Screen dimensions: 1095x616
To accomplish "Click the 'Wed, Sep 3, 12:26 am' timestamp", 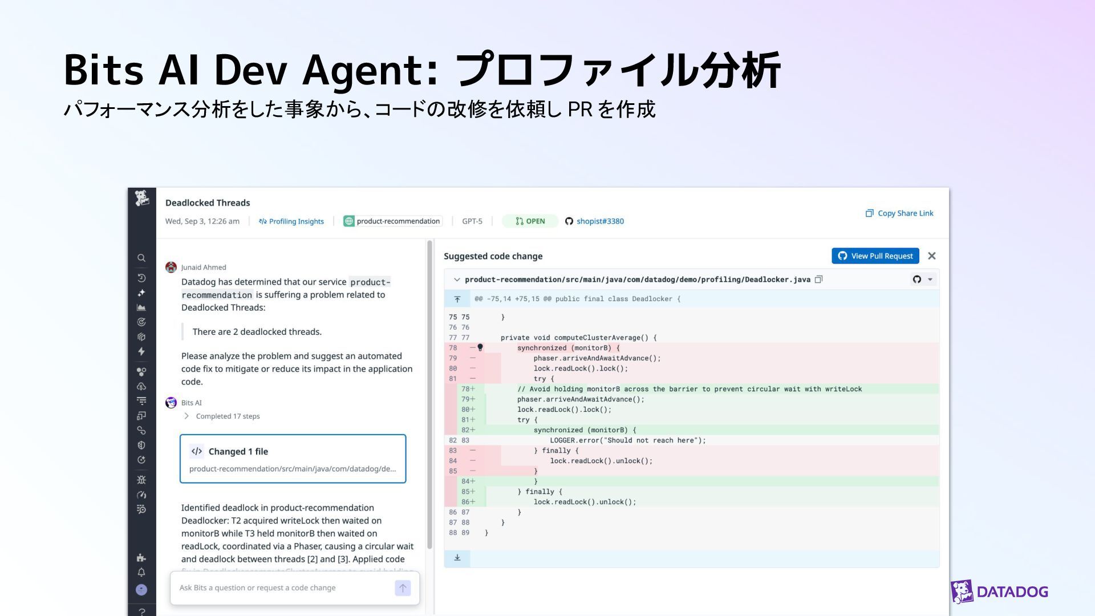I will (x=202, y=221).
